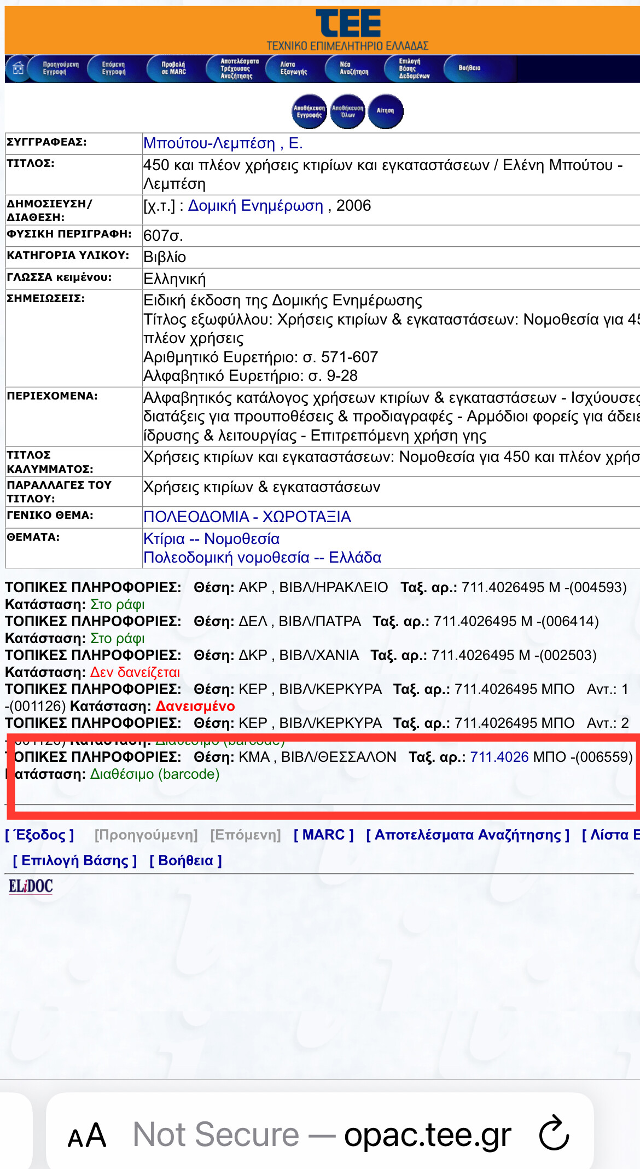Tap the ELiDOC logo
Image resolution: width=640 pixels, height=1169 pixels.
(31, 886)
